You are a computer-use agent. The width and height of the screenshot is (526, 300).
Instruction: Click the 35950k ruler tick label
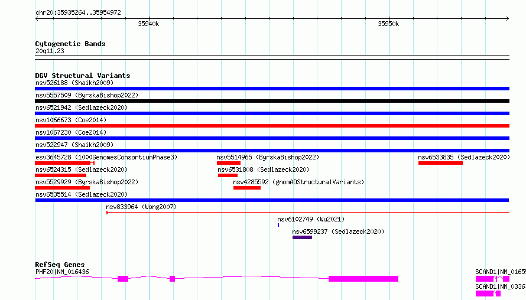(x=388, y=24)
